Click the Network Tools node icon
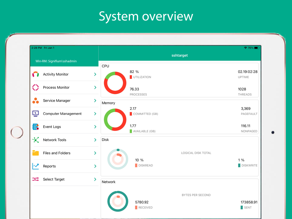 click(36, 140)
